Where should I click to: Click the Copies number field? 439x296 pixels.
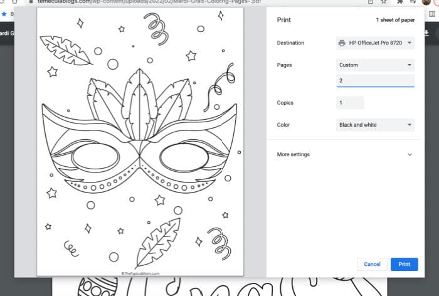coord(350,103)
